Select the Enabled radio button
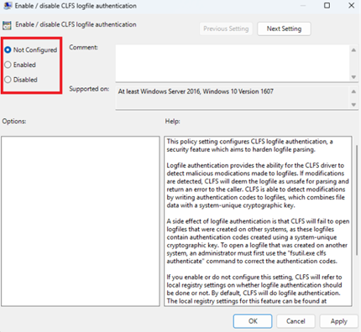Screen dimensions: 361x332 (8, 65)
